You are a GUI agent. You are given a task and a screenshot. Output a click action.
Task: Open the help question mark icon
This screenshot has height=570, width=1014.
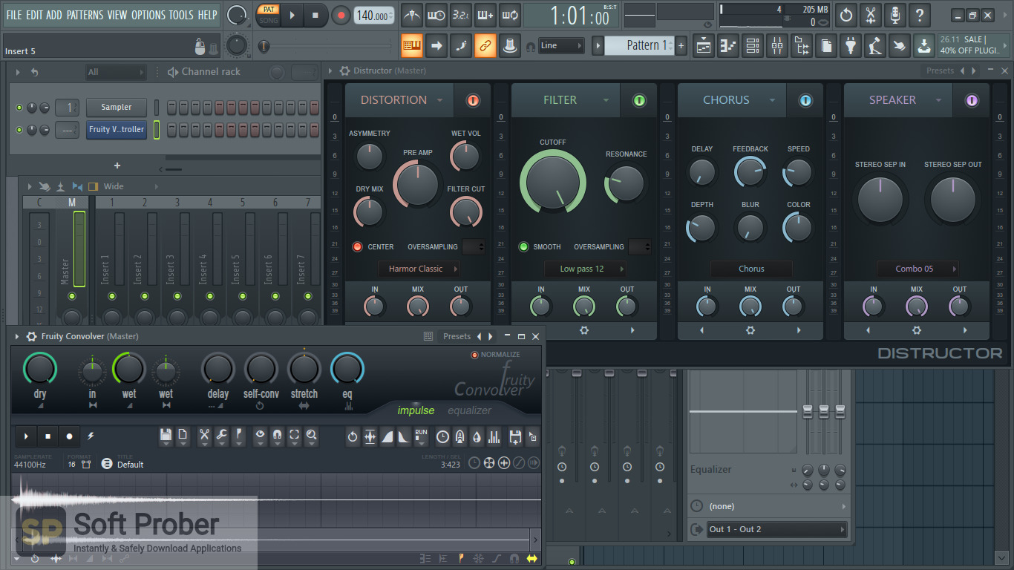click(x=920, y=15)
